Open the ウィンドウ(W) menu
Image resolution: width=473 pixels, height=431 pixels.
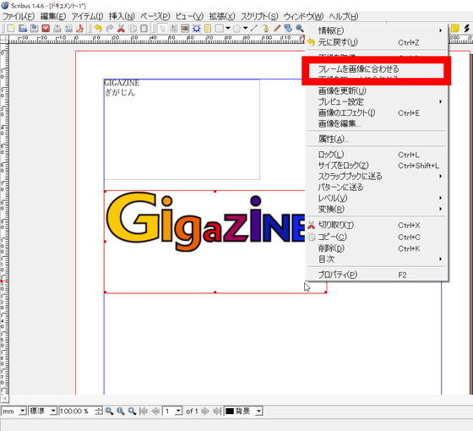tap(304, 16)
